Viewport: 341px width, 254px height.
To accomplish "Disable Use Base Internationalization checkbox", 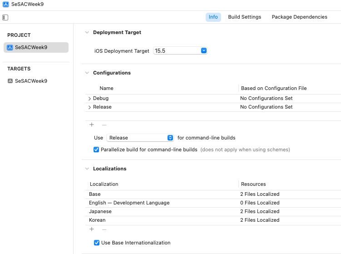I will 97,243.
